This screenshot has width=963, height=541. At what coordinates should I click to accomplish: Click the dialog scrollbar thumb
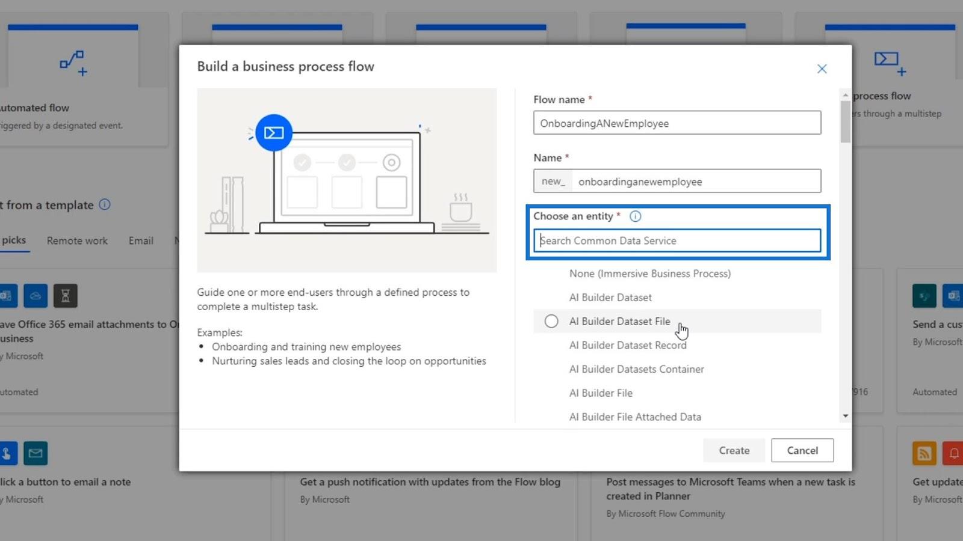(846, 121)
